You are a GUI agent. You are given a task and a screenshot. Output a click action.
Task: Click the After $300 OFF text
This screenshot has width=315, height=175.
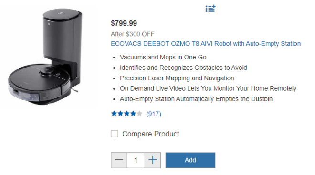133,34
